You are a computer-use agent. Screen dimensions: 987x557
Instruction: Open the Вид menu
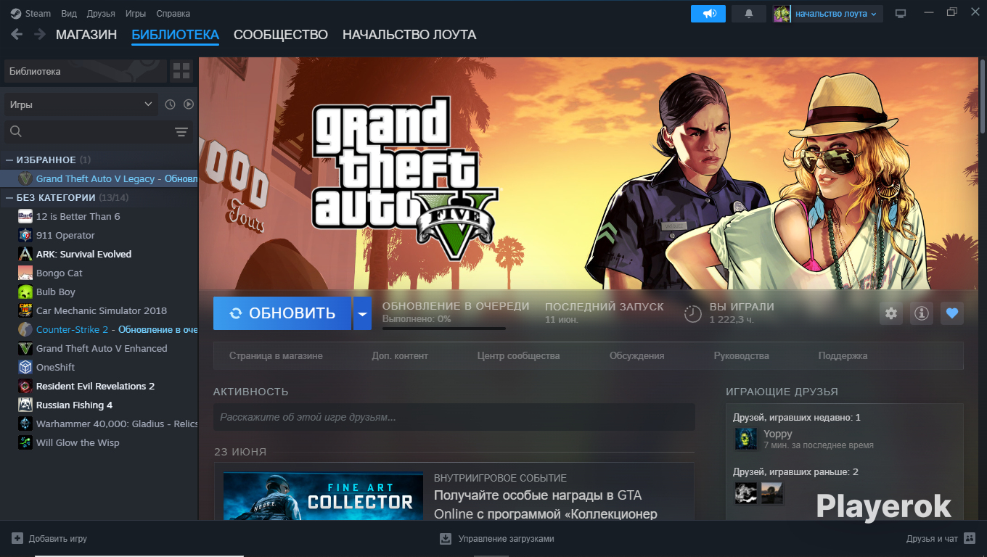(69, 13)
